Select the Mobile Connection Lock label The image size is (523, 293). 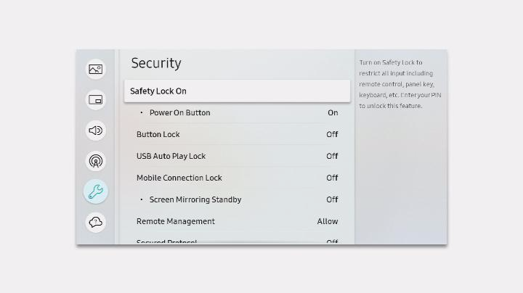click(x=179, y=178)
